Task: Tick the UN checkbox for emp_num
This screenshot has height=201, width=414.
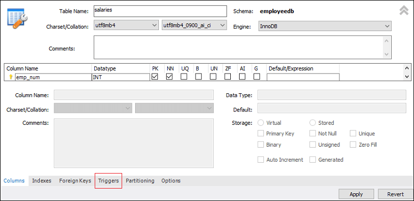Action: [x=213, y=77]
